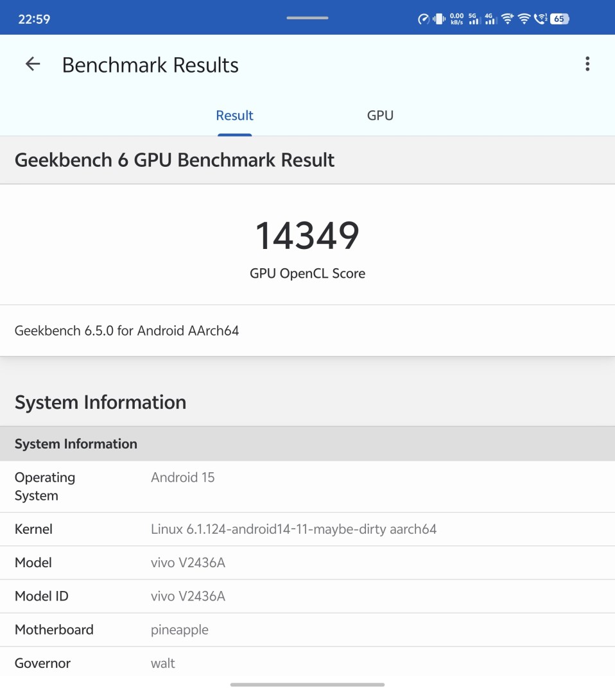Tap the 5G signal strength icon
The image size is (615, 693).
474,19
